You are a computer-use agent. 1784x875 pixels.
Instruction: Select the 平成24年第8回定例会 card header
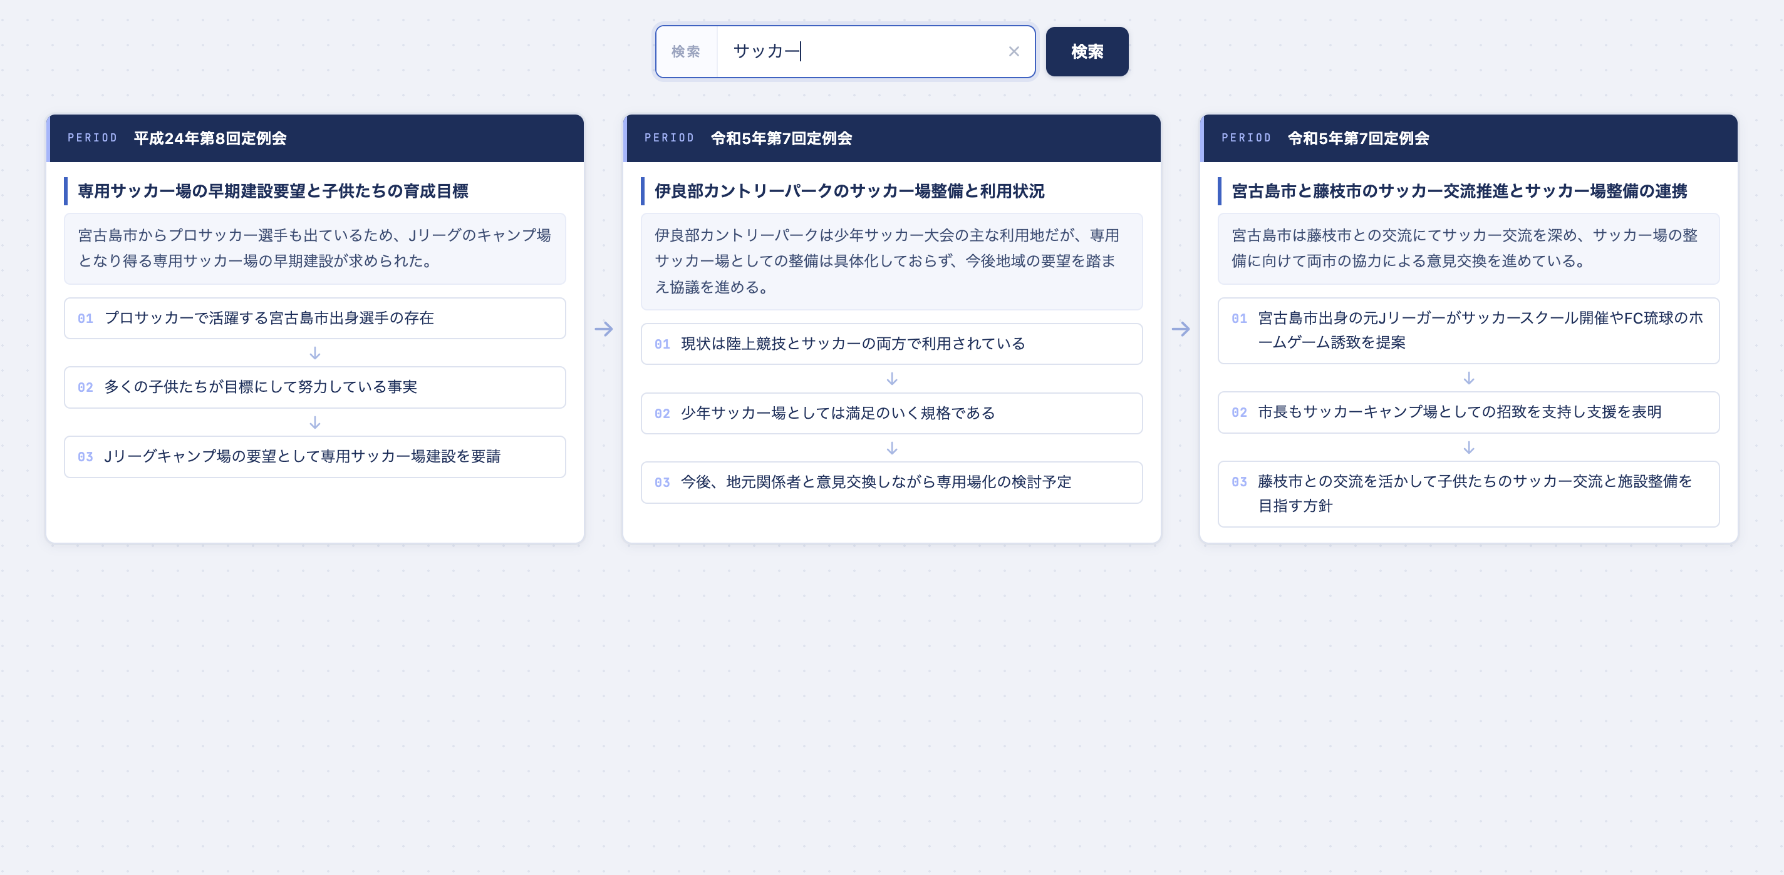click(x=315, y=138)
